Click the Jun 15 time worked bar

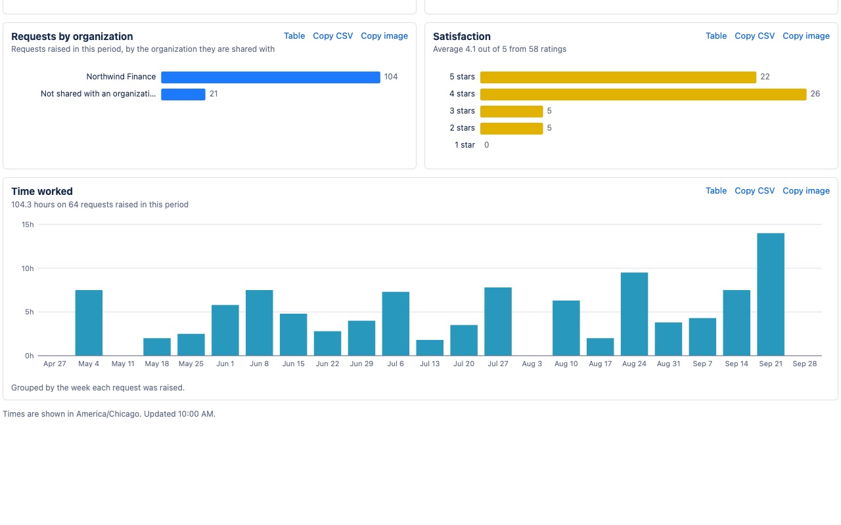click(x=294, y=335)
